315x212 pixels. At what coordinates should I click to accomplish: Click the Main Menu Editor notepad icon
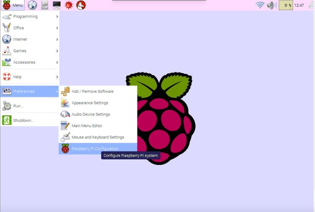point(65,126)
